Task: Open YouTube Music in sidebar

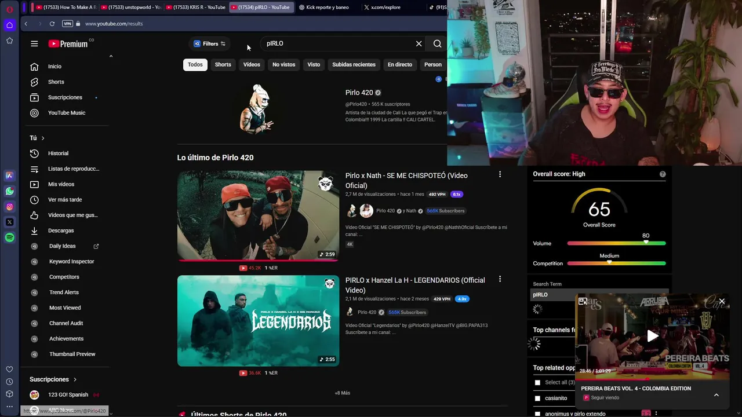Action: coord(66,113)
